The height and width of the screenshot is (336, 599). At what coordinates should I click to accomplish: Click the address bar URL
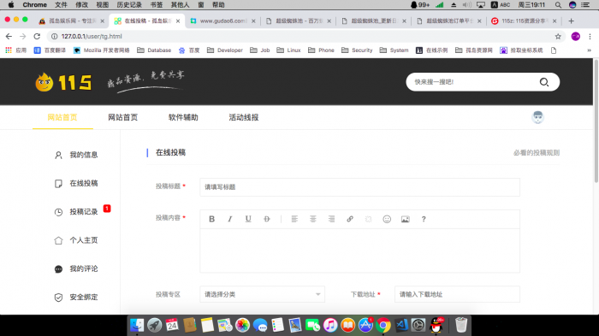click(x=92, y=36)
